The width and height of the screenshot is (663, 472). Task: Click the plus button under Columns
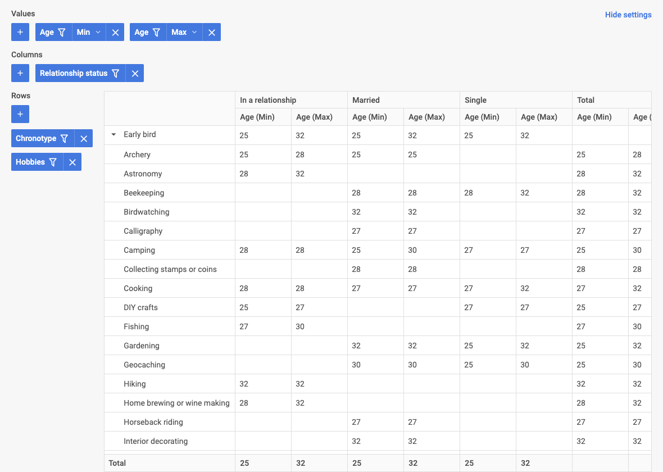(20, 73)
